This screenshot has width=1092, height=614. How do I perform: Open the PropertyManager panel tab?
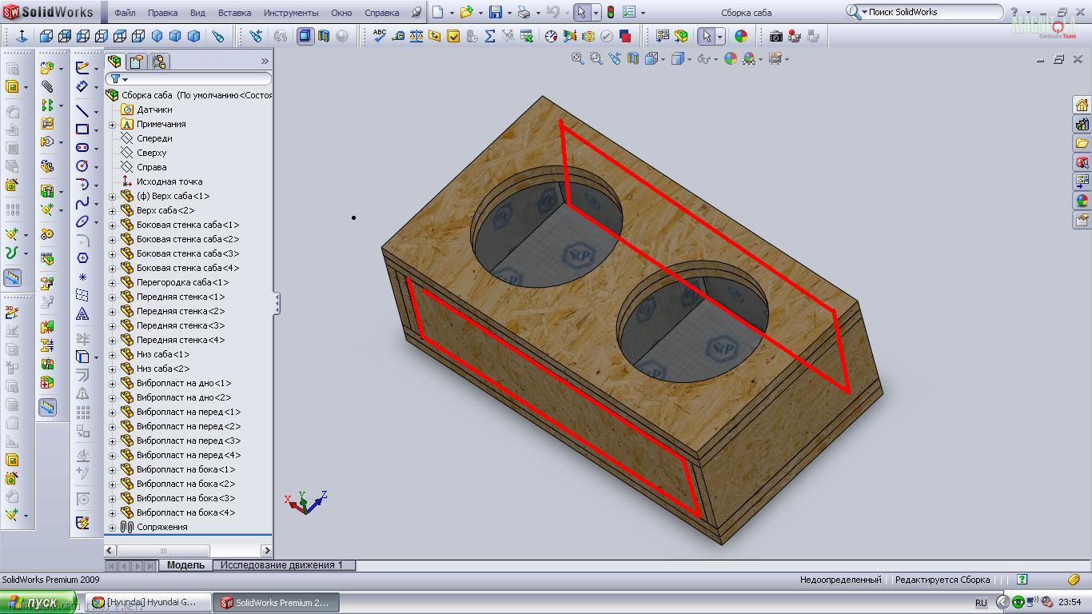click(137, 62)
